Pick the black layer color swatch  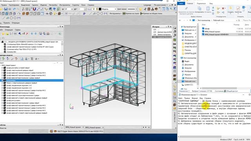(100, 9)
